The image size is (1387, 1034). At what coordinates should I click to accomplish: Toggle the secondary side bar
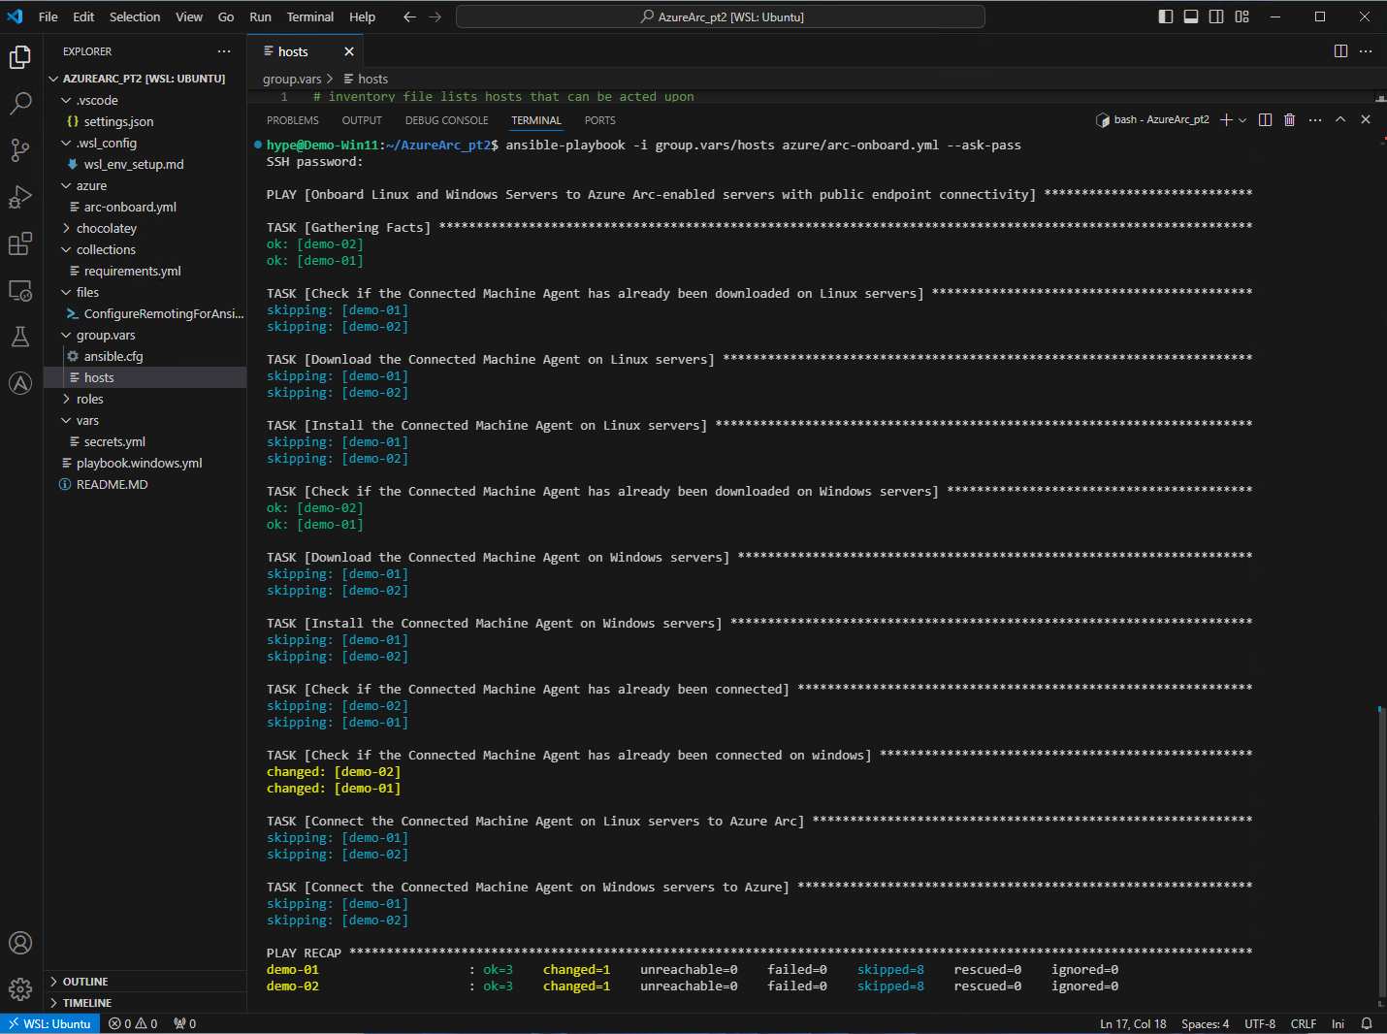click(1216, 16)
